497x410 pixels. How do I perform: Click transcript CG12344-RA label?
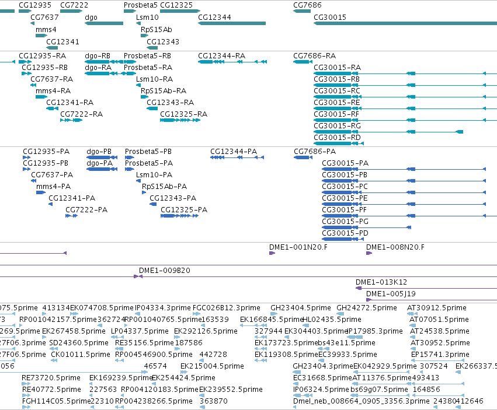click(221, 56)
